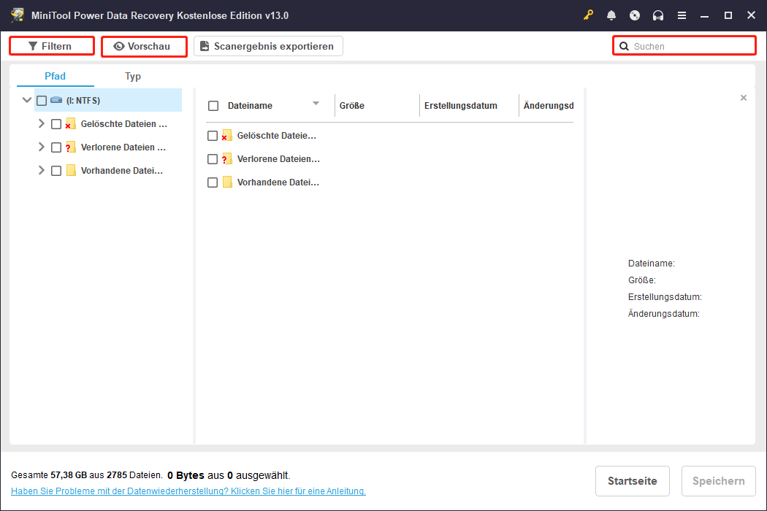
Task: Sort by Dateiname column header
Action: (250, 106)
